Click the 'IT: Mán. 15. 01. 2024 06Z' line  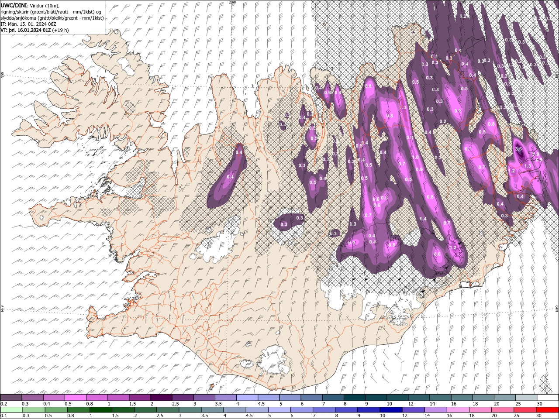28,24
